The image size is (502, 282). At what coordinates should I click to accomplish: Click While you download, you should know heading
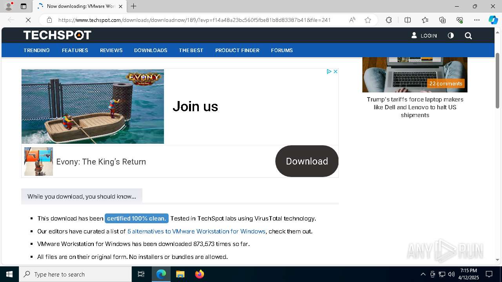82,196
